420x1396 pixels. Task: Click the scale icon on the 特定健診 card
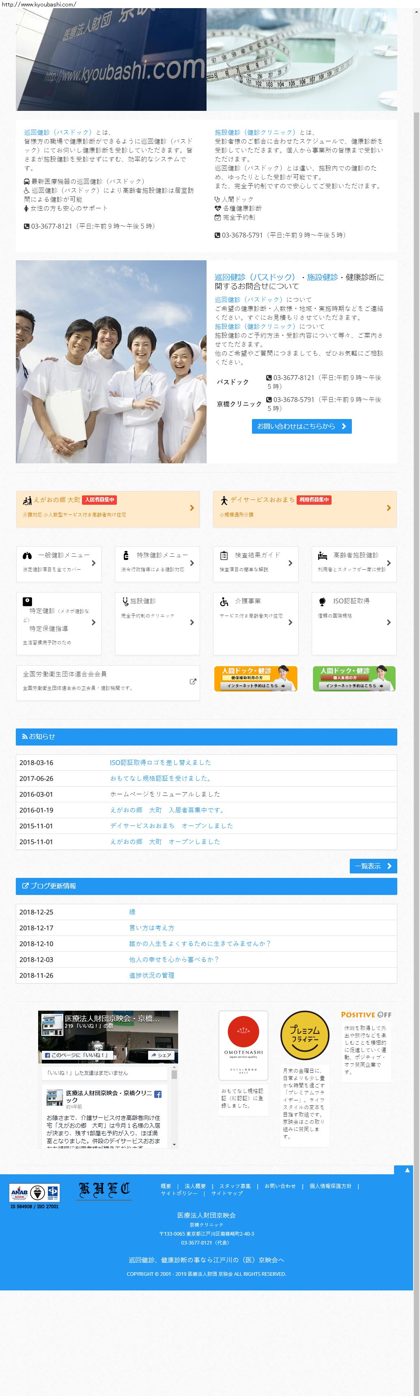click(x=27, y=601)
